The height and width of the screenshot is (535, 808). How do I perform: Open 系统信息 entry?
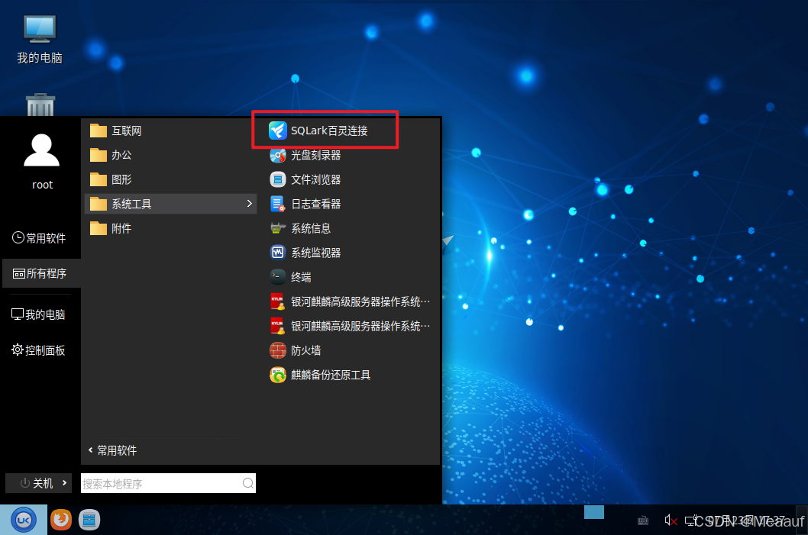[300, 228]
